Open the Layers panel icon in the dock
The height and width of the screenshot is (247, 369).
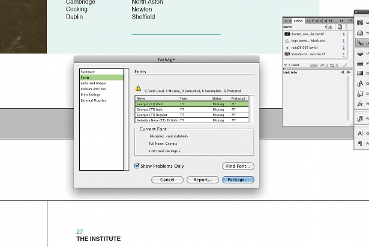click(360, 53)
